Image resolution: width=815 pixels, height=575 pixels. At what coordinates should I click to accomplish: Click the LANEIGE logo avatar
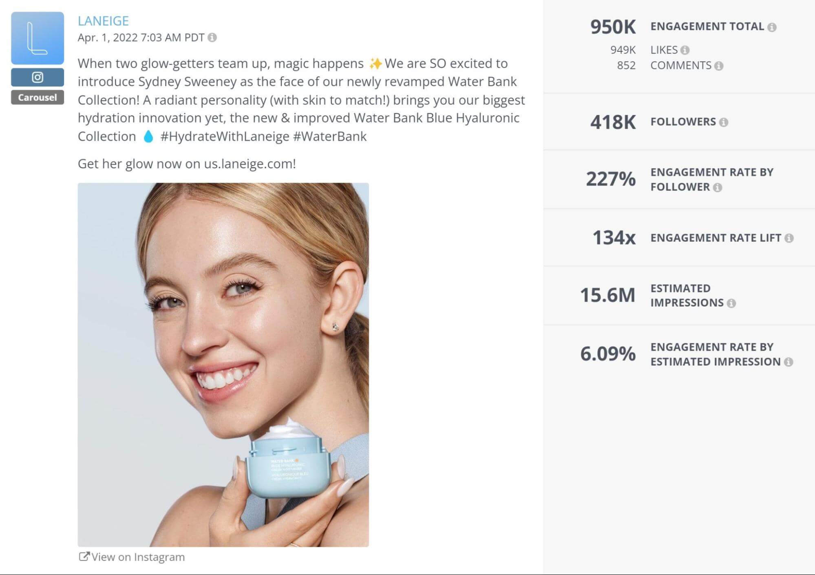point(37,37)
